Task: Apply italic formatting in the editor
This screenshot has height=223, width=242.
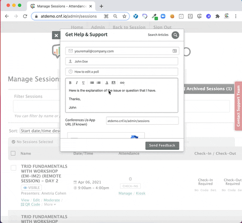Action: 77,83
